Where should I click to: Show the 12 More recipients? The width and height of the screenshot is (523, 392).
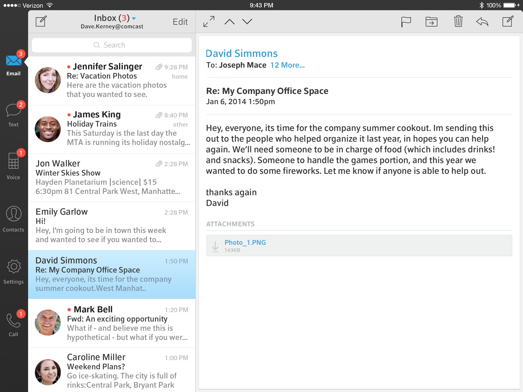click(288, 65)
